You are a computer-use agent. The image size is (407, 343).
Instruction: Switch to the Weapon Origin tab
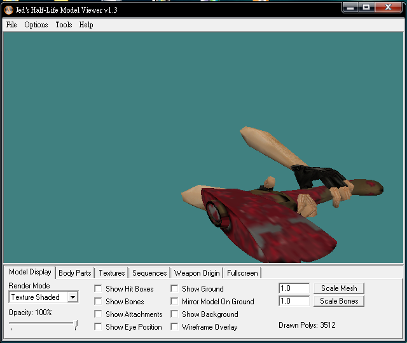pos(197,273)
